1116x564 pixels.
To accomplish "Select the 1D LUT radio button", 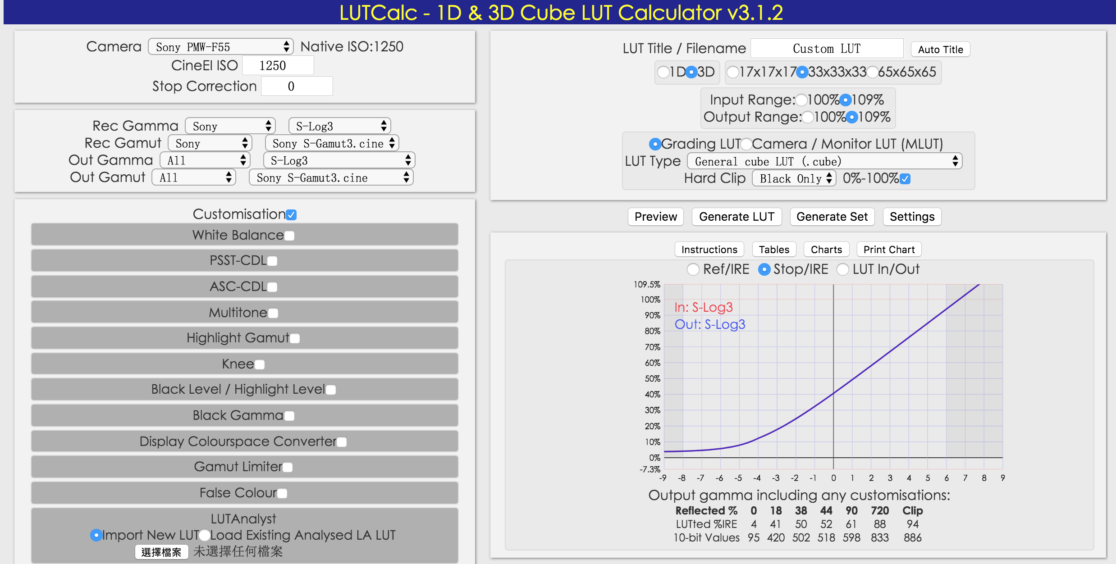I will point(663,72).
